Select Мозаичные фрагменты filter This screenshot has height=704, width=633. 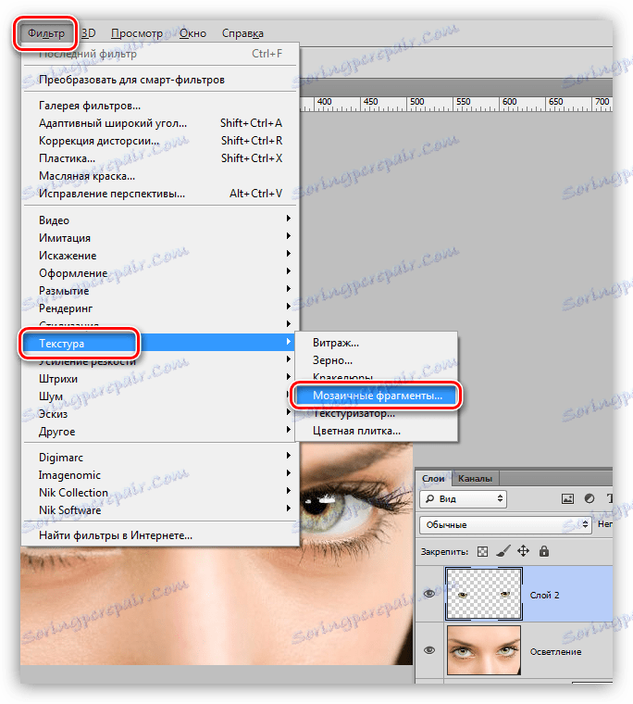pos(376,396)
